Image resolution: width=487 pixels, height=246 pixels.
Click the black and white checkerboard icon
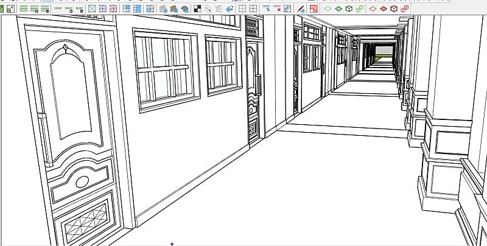tap(197, 9)
